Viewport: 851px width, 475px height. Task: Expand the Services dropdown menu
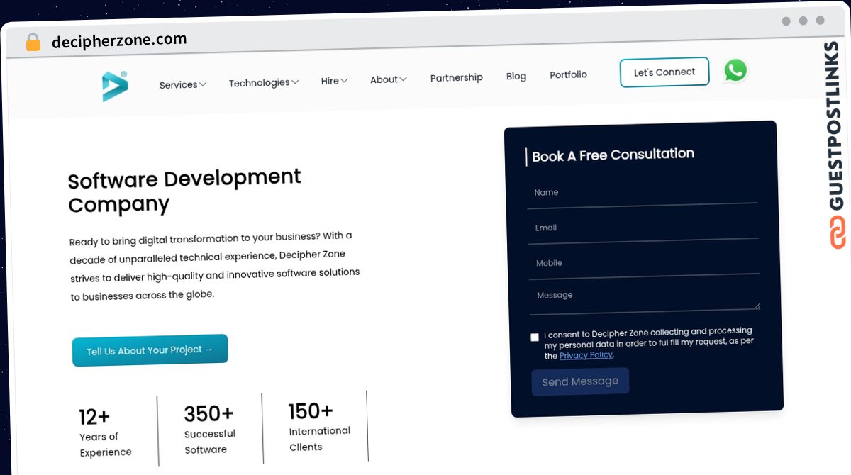click(183, 84)
